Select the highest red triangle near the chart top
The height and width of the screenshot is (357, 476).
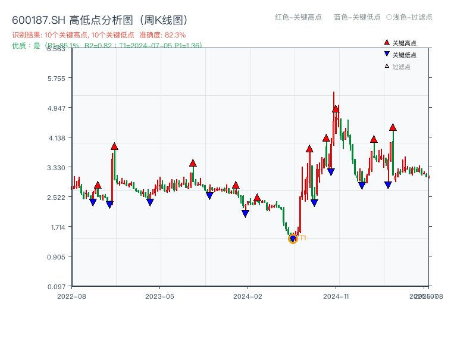(336, 109)
